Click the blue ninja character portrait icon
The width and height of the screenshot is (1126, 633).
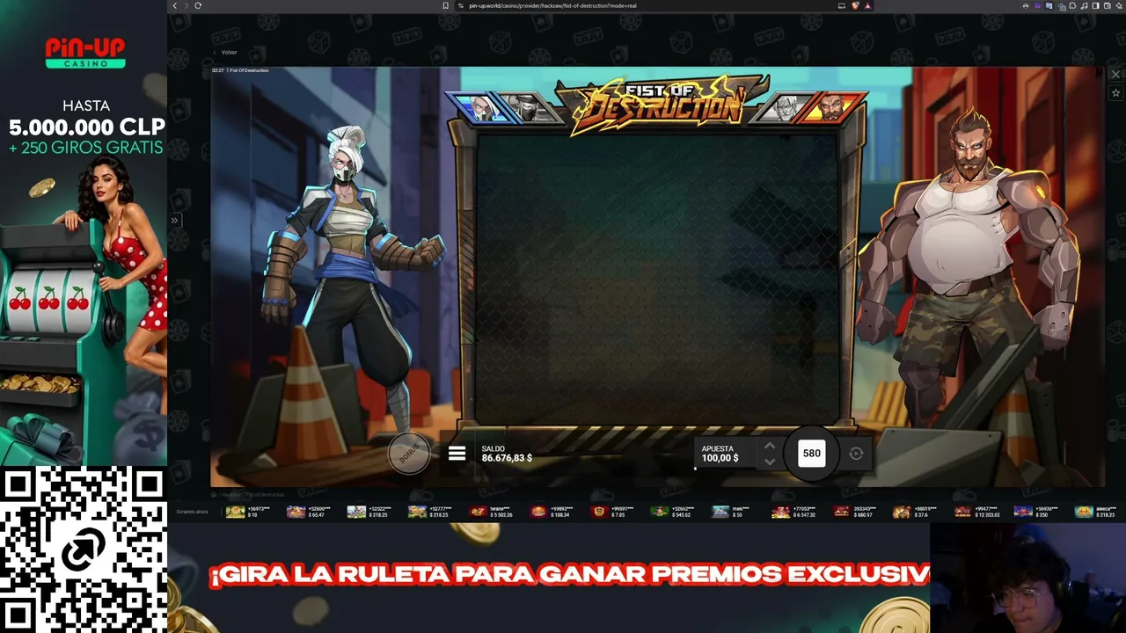[x=481, y=107]
